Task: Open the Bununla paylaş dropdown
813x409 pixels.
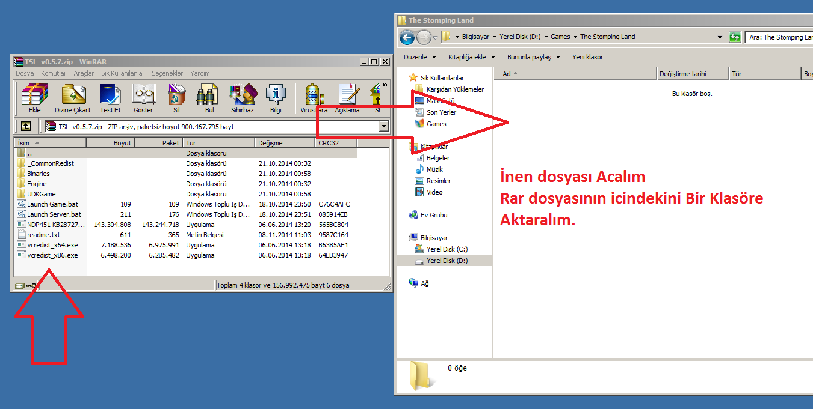Action: point(533,57)
